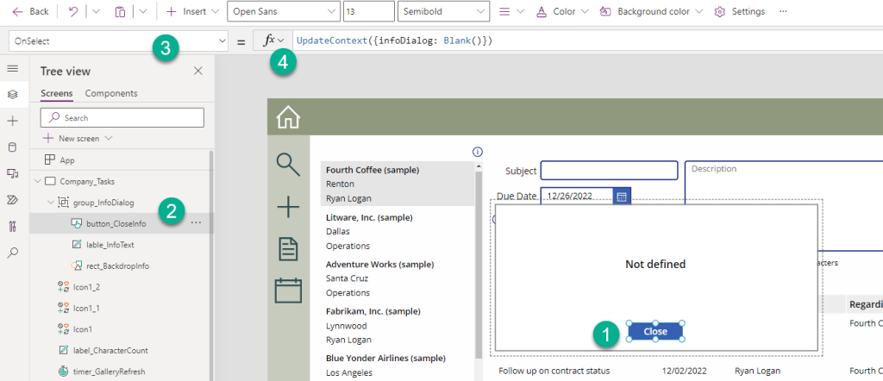
Task: Collapse the Company_Tasks screen node
Action: coord(38,182)
